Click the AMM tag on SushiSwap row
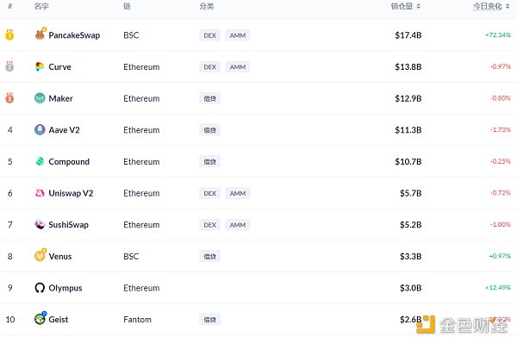The image size is (517, 343). click(x=238, y=225)
